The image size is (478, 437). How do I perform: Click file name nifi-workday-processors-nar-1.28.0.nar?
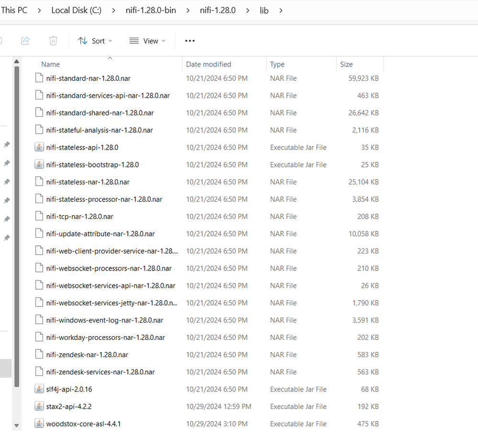click(105, 338)
